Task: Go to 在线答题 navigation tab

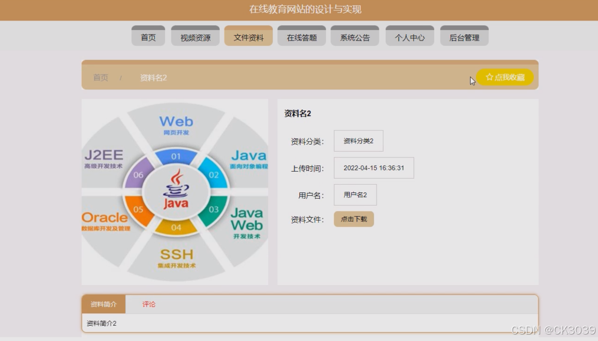Action: point(302,36)
